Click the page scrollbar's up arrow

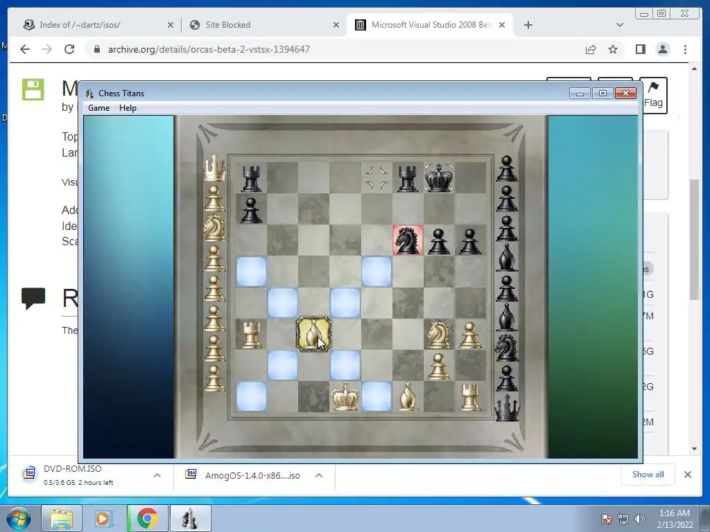click(694, 69)
